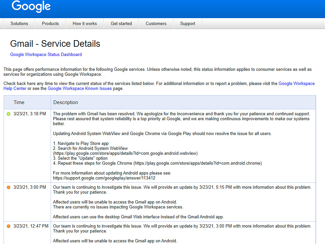This screenshot has height=244, width=325.
Task: Click '2. Search for Android System WebView' step
Action: 90,149
